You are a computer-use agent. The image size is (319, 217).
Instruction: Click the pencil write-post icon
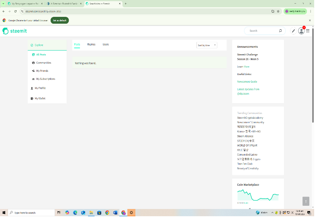tap(293, 31)
